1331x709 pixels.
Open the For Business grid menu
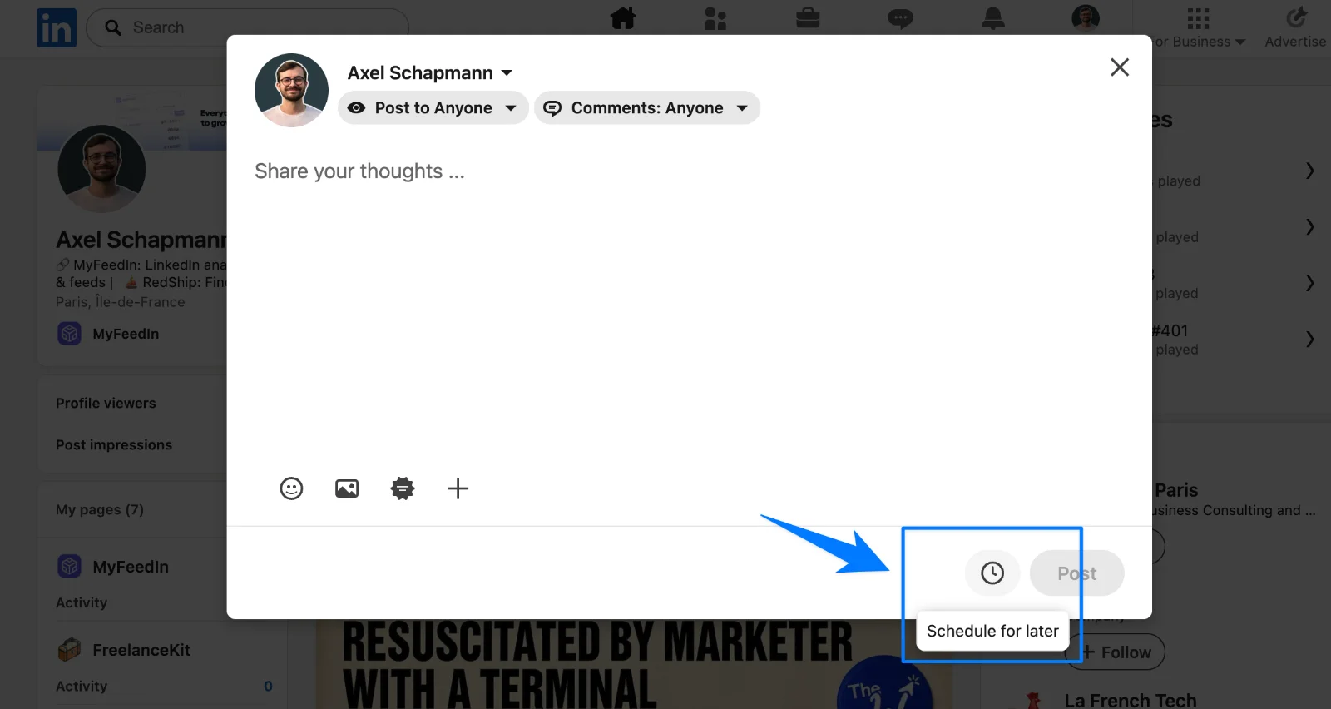[1198, 27]
